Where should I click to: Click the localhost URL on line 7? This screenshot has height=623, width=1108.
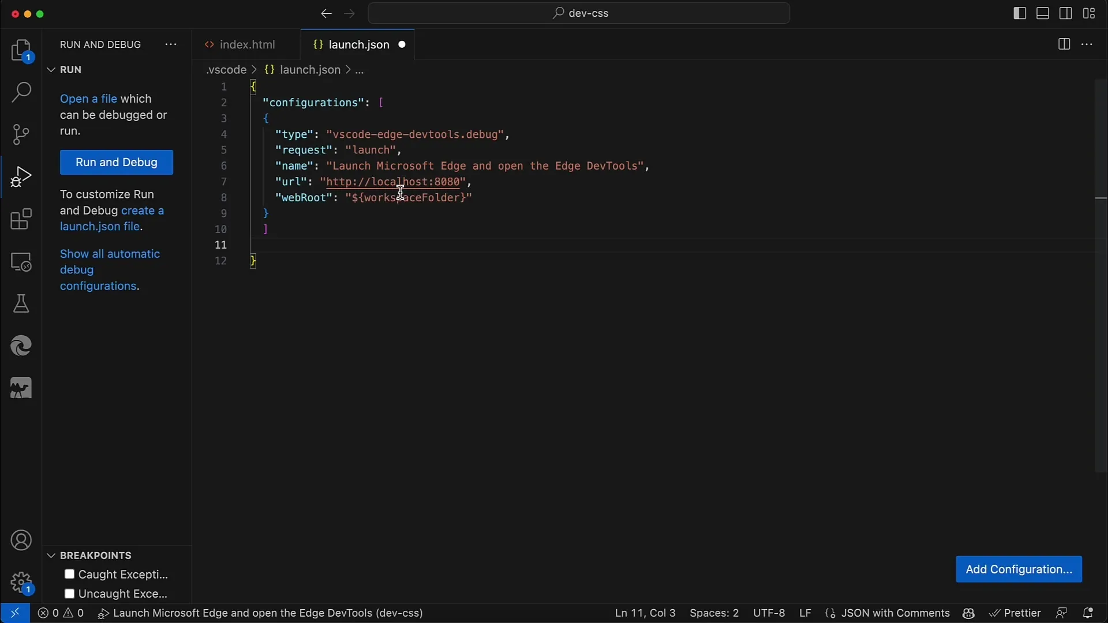[x=392, y=182]
